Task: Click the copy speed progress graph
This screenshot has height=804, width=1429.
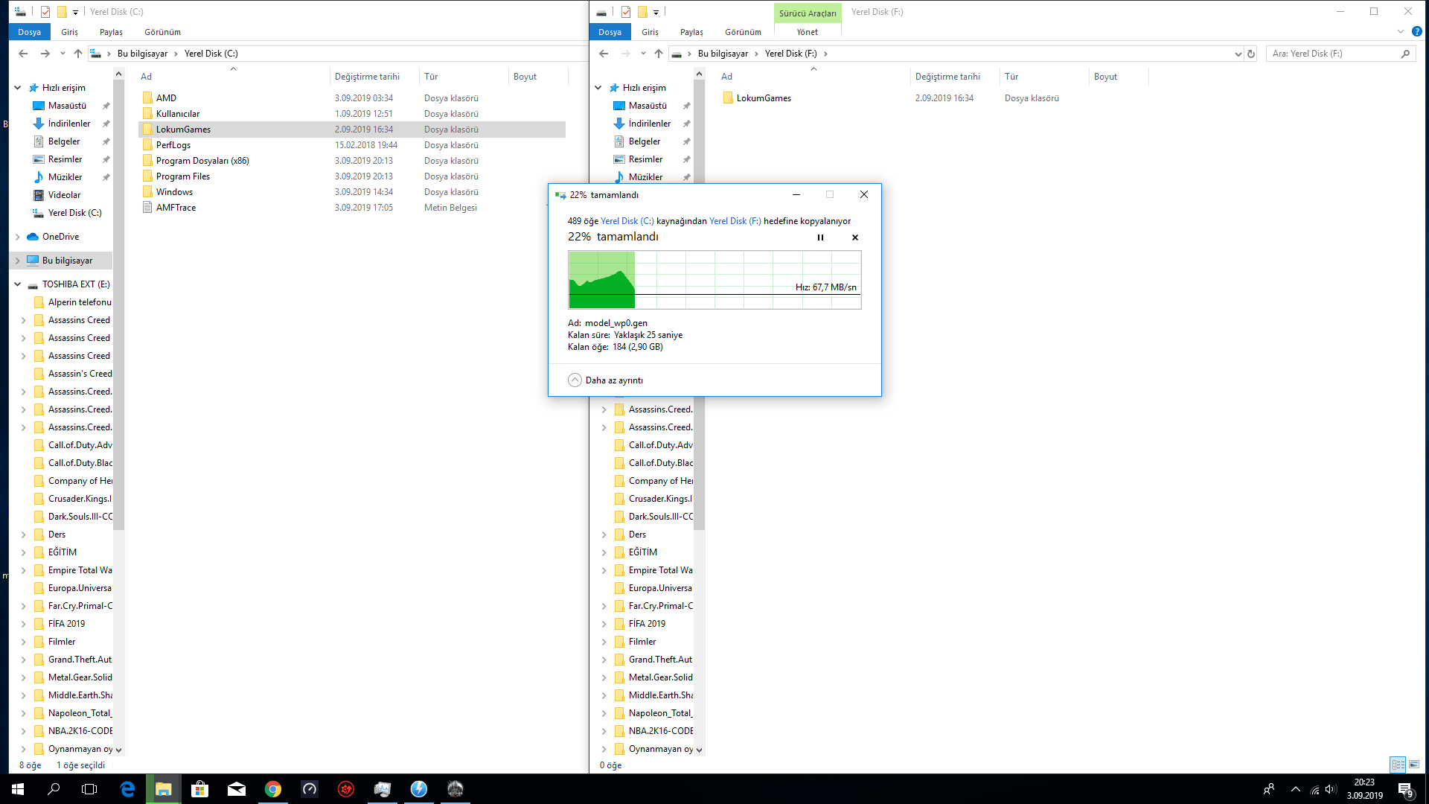Action: tap(714, 279)
